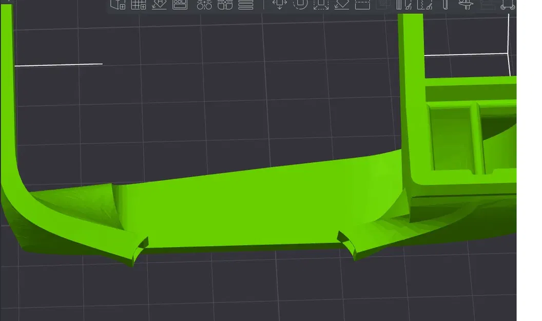The image size is (542, 321).
Task: Select the Move tool
Action: tap(278, 5)
